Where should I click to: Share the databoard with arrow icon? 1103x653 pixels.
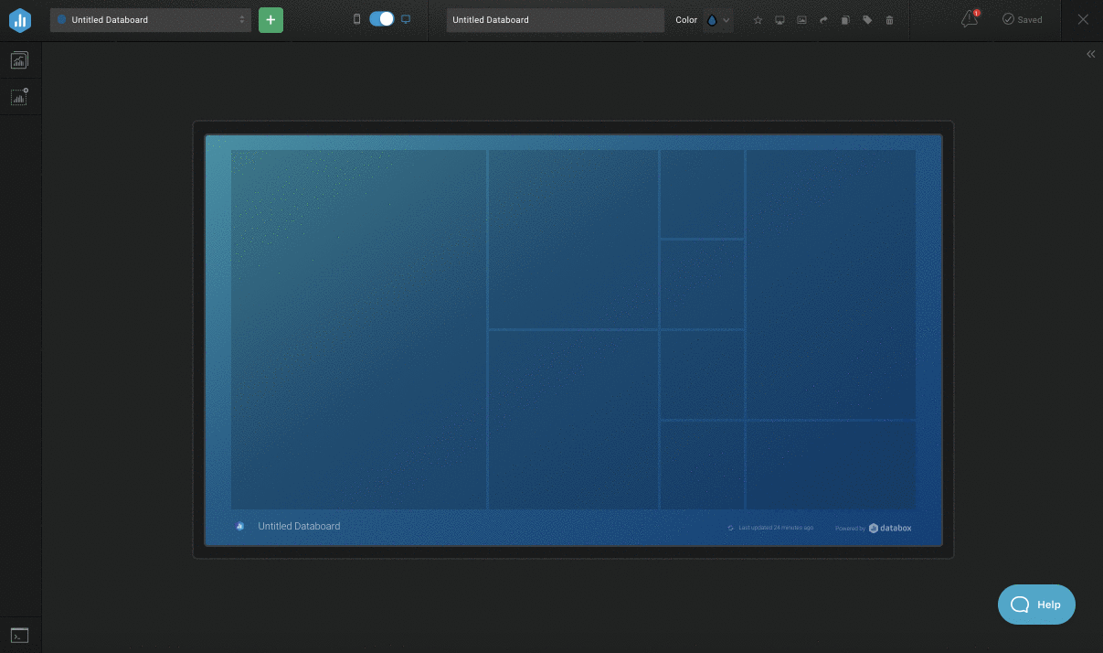[x=823, y=20]
